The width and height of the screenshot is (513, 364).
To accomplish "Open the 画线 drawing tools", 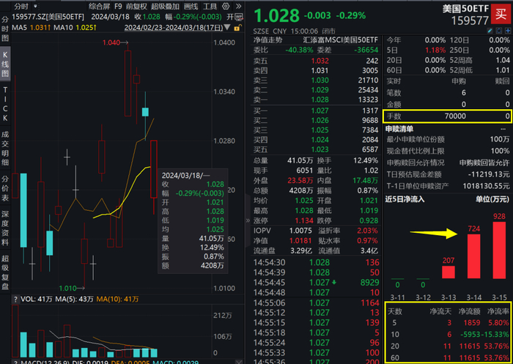I will pyautogui.click(x=191, y=7).
